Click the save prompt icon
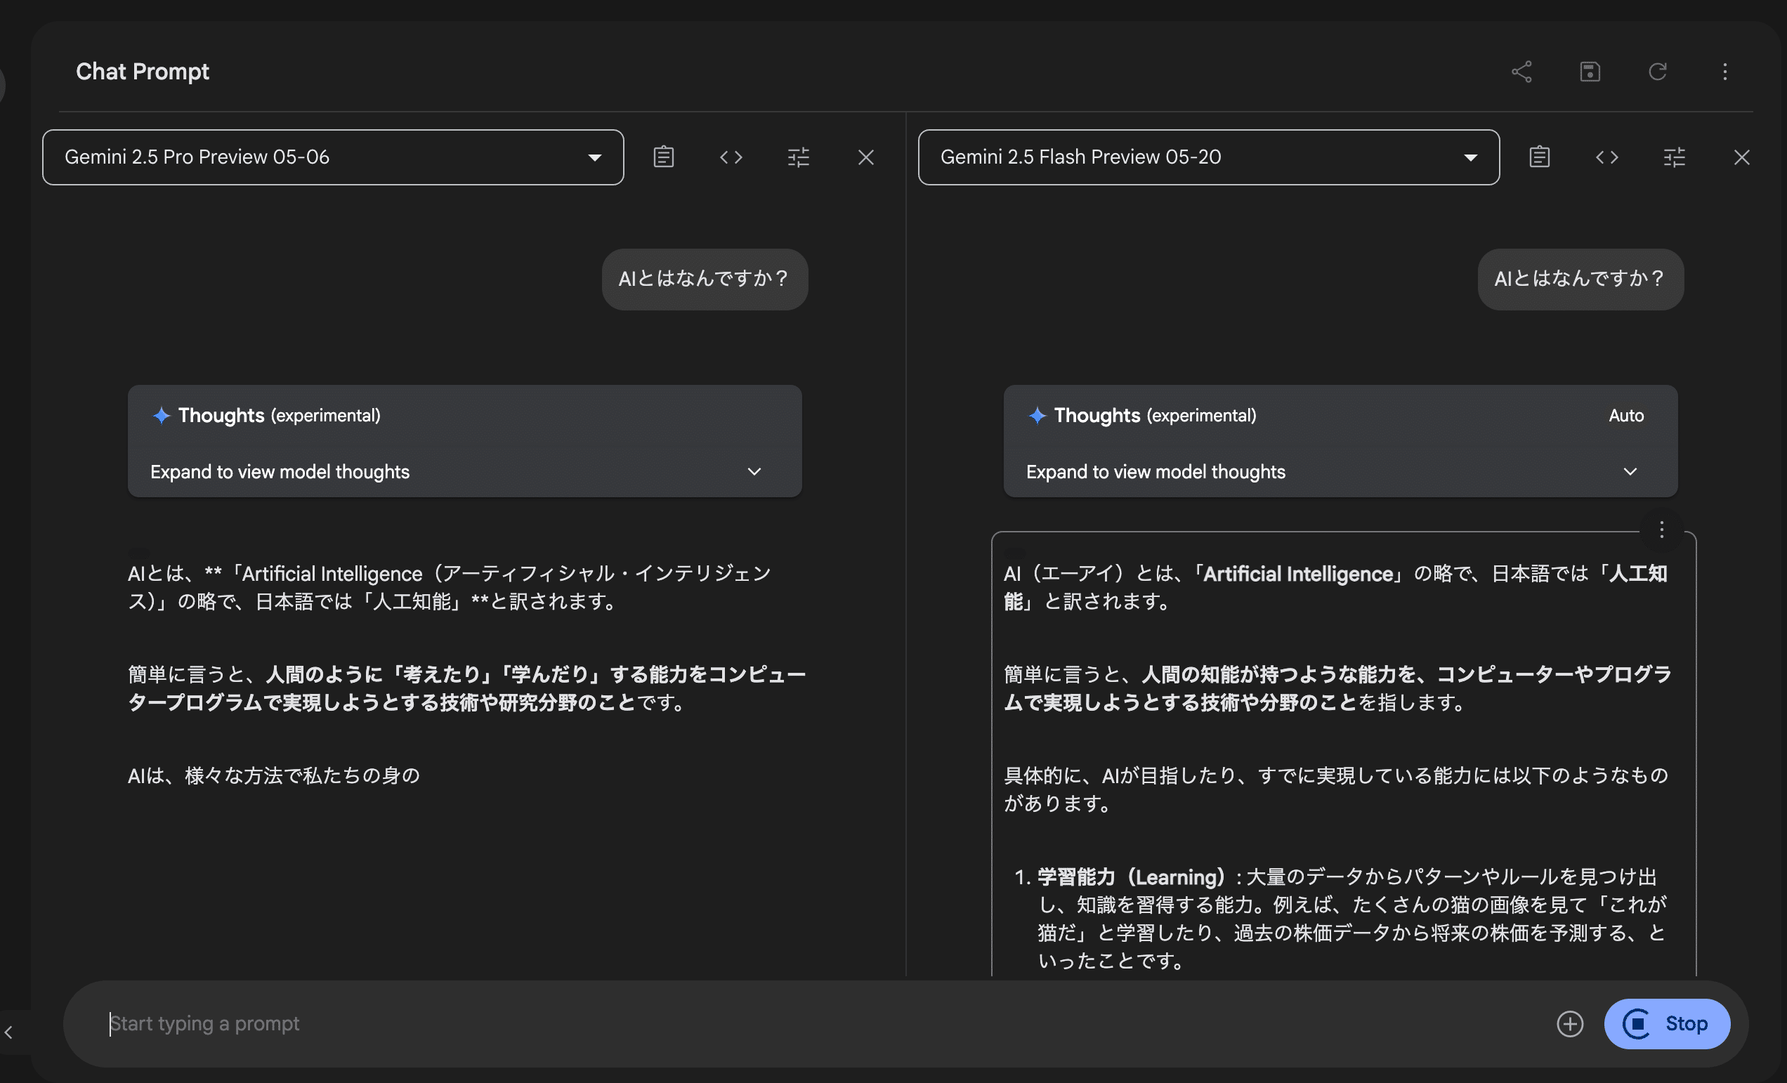 point(1590,72)
